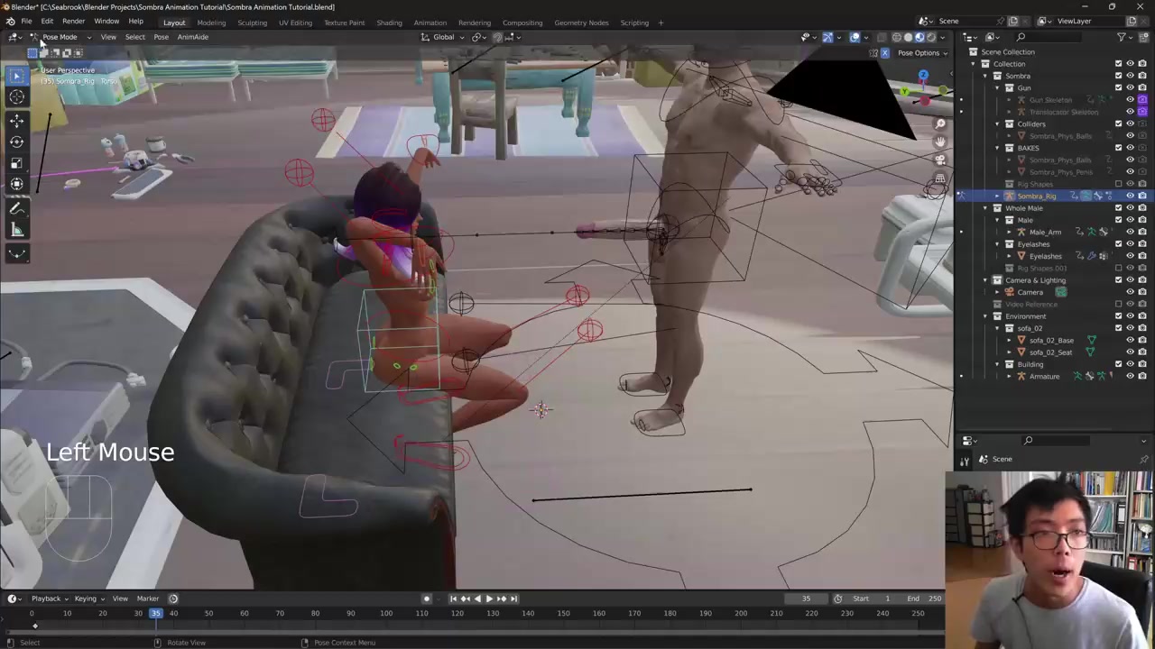
Task: Click the pan view hand icon
Action: click(940, 142)
